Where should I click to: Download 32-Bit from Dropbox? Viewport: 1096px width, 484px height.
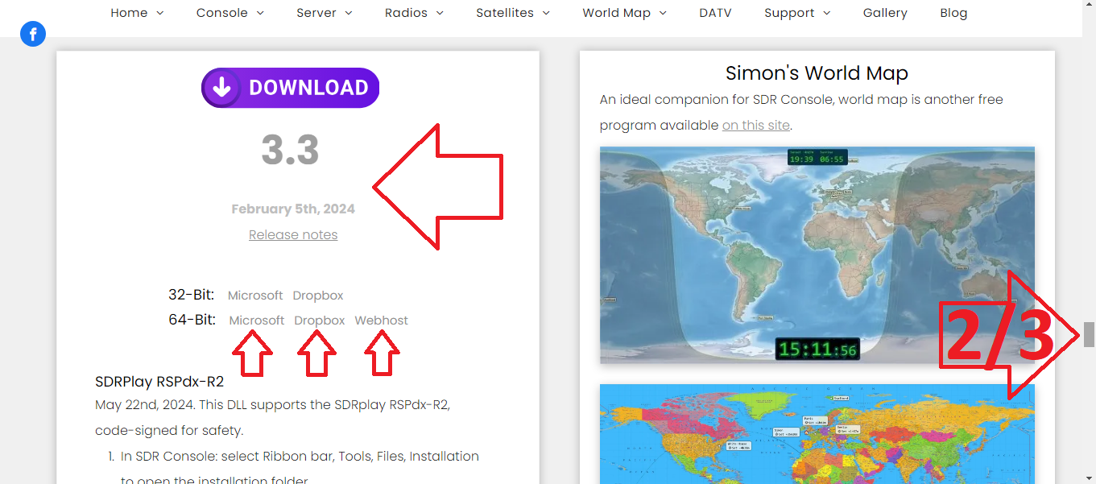(x=318, y=296)
